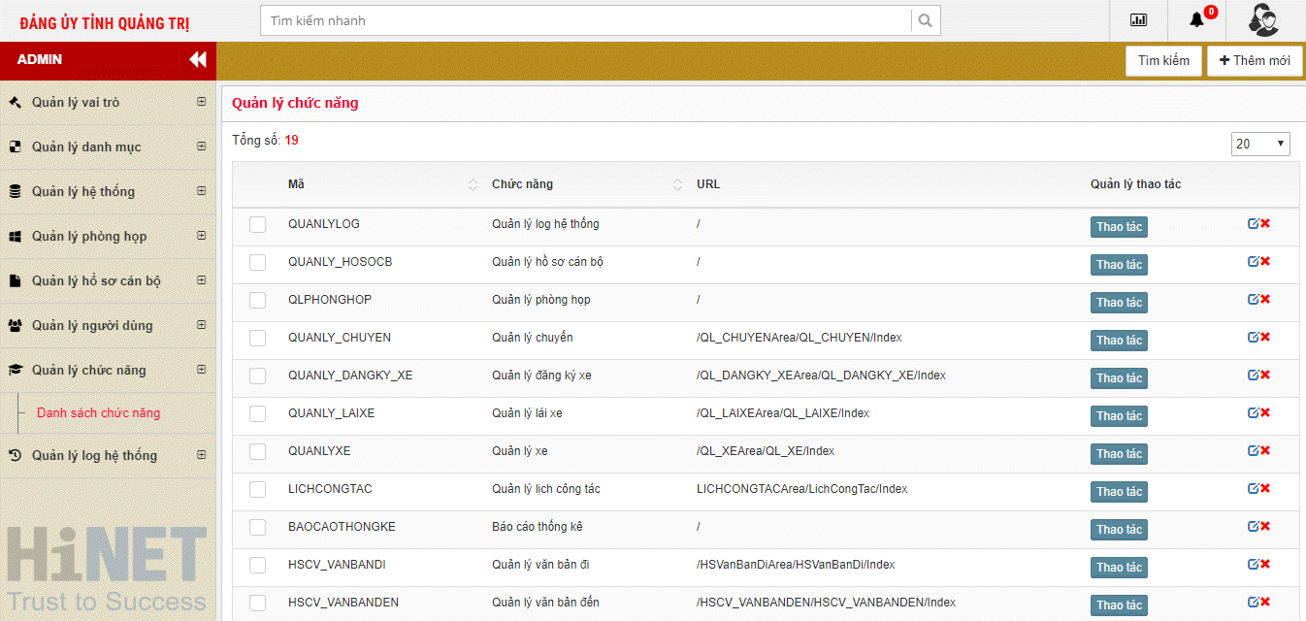1306x621 pixels.
Task: Open the page size dropdown showing 20
Action: coord(1259,144)
